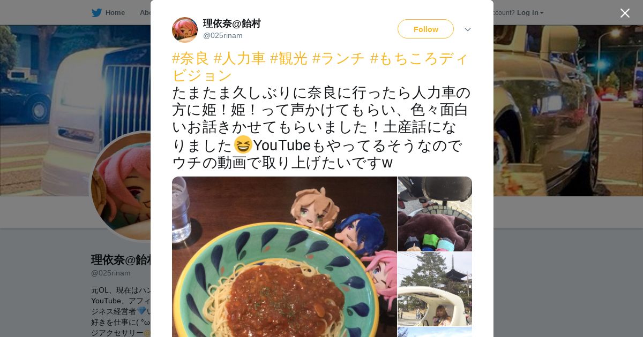643x337 pixels.
Task: Open background profile handle @025rinam
Action: click(111, 273)
